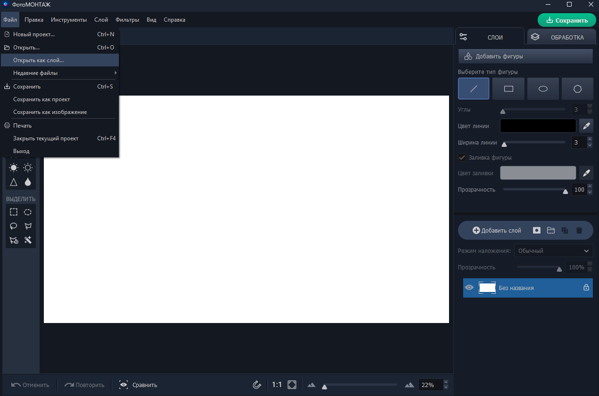This screenshot has width=599, height=396.
Task: Click the 'Добавить фигуры' button
Action: 525,57
